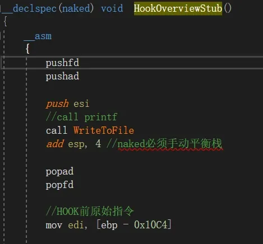Place cursor on the popad instruction
This screenshot has width=263, height=244.
click(59, 172)
